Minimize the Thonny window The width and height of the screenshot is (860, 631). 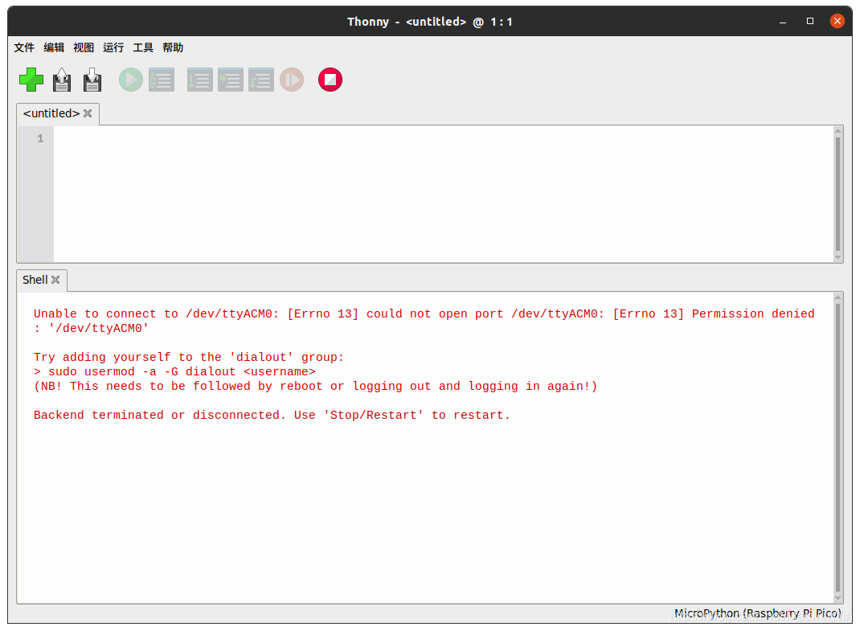(x=783, y=22)
